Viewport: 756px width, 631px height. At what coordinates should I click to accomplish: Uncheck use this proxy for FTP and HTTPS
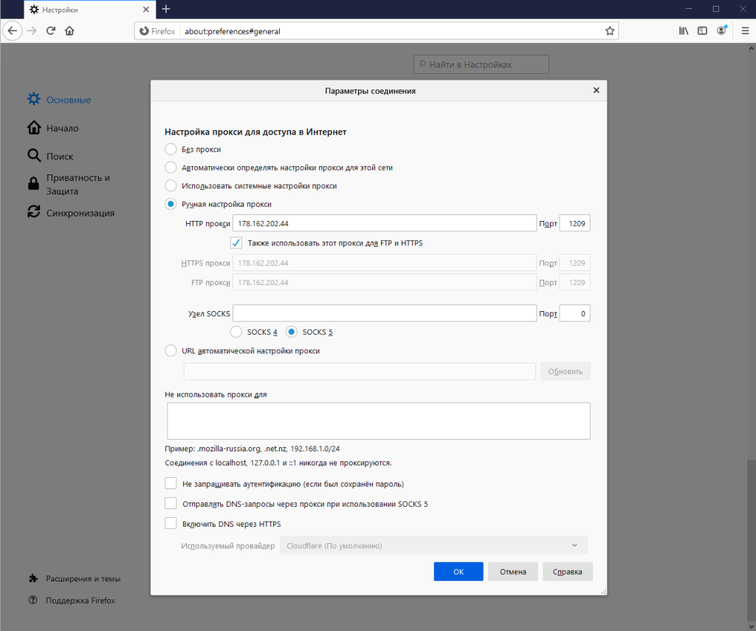[x=236, y=242]
